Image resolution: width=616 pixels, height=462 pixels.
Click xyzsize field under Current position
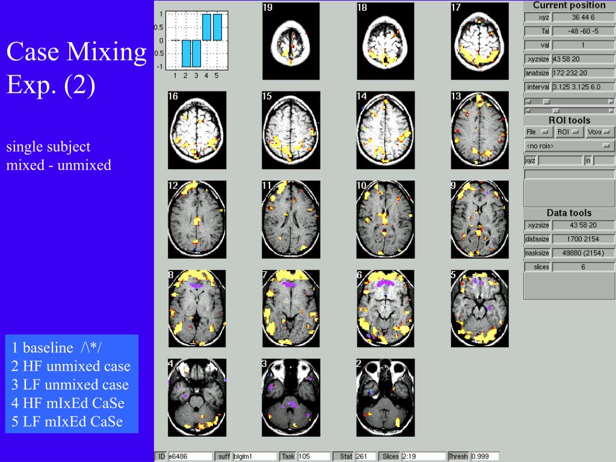click(x=583, y=59)
